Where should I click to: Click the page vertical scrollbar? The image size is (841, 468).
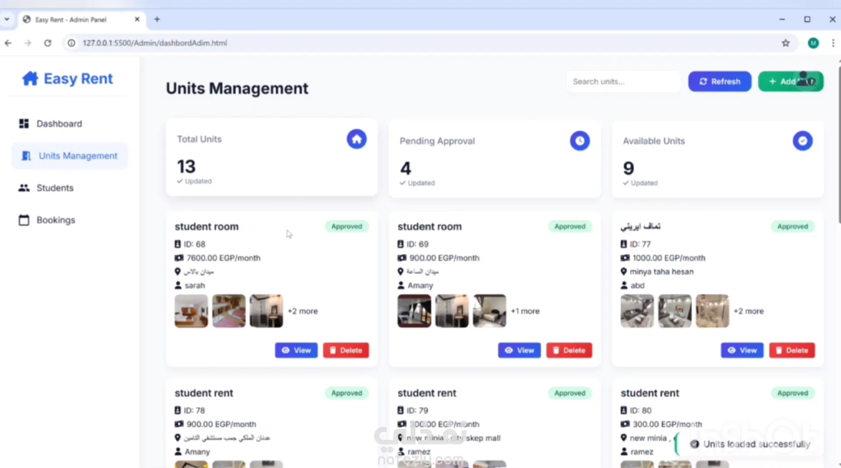[839, 144]
